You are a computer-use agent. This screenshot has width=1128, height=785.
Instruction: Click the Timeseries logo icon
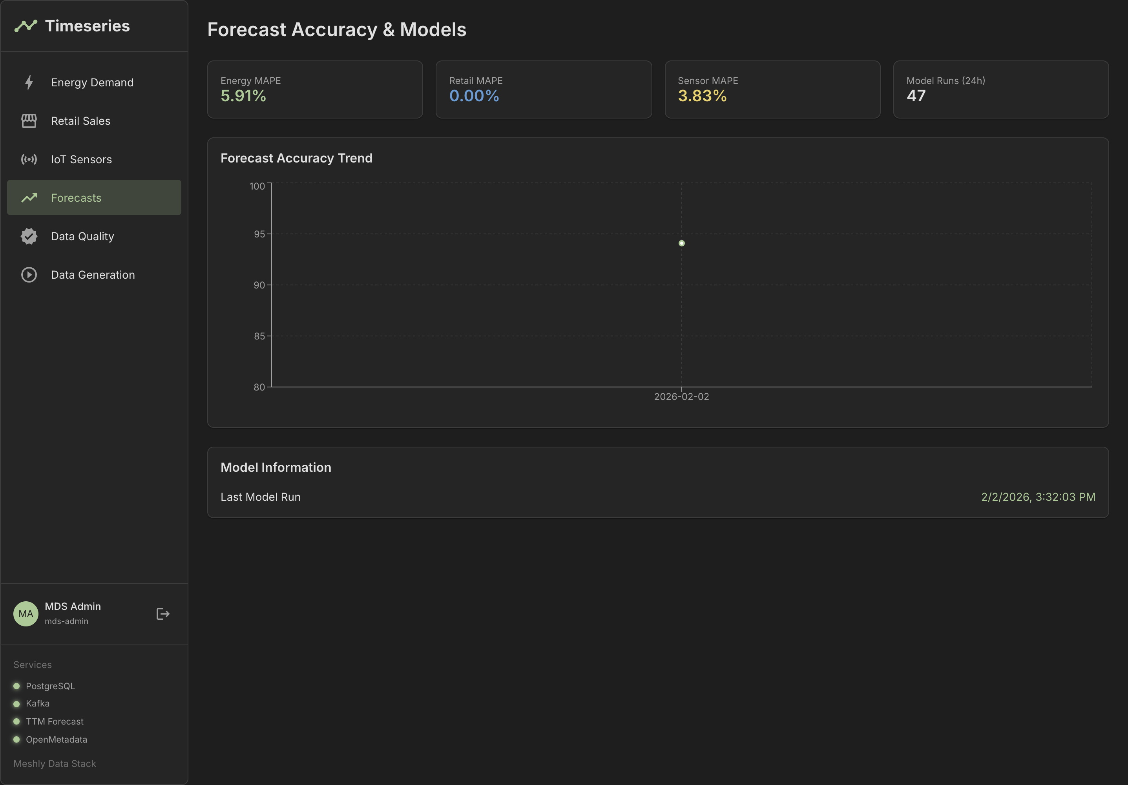pyautogui.click(x=26, y=26)
